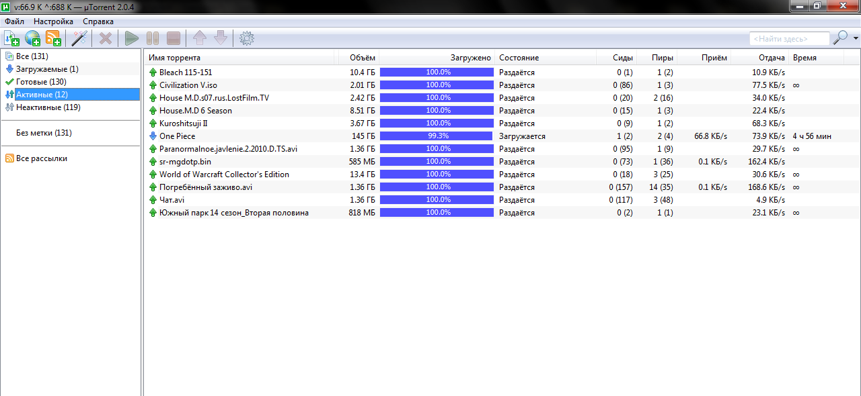Select the Civilization V.iso torrent
861x396 pixels.
click(502, 85)
